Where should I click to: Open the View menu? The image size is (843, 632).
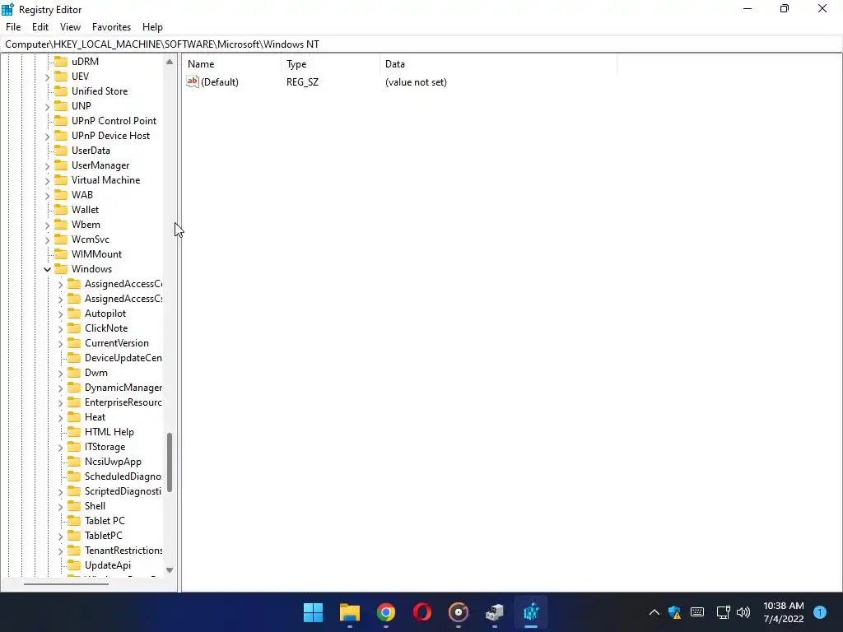70,27
